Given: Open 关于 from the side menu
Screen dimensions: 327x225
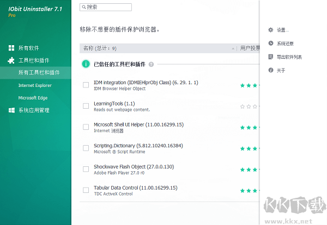Looking at the screenshot, I should (281, 71).
